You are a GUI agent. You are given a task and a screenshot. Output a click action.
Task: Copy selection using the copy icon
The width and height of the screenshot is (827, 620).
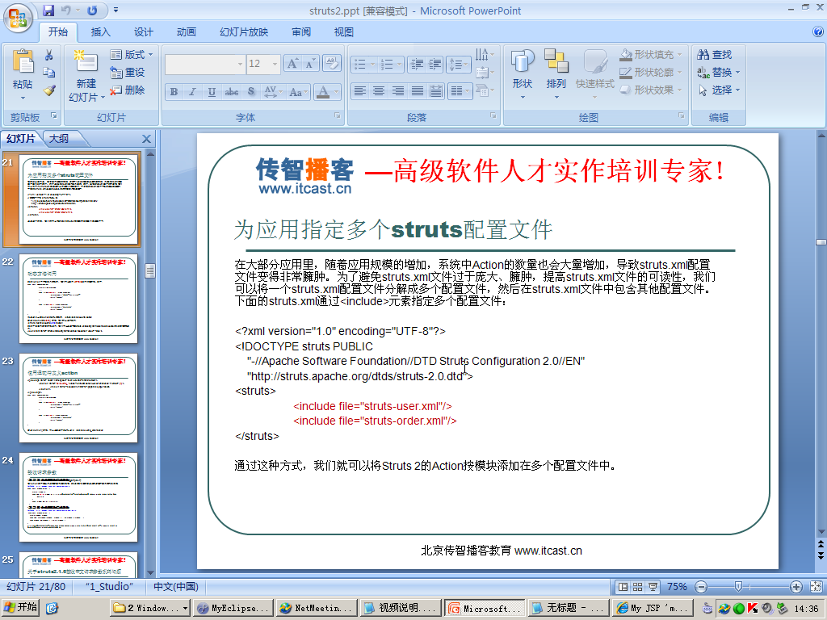[x=49, y=72]
